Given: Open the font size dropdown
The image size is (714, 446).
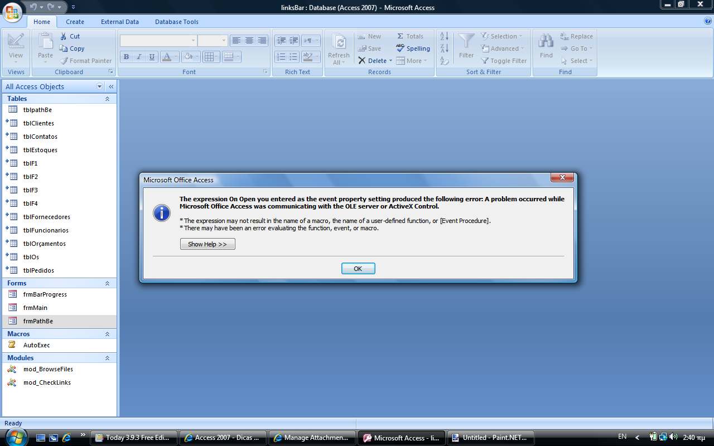Looking at the screenshot, I should click(224, 41).
